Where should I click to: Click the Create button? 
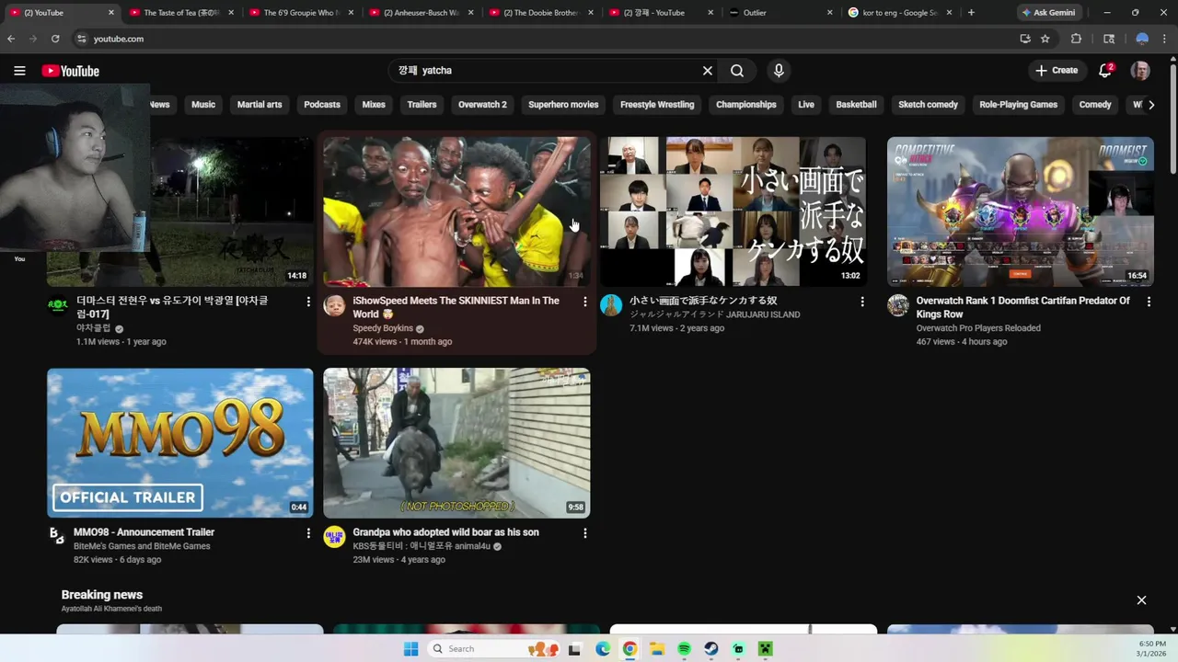click(1057, 71)
